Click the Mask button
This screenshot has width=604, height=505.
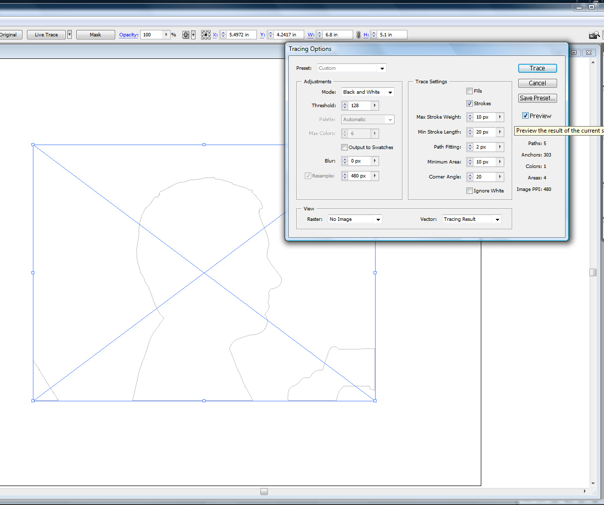point(95,35)
